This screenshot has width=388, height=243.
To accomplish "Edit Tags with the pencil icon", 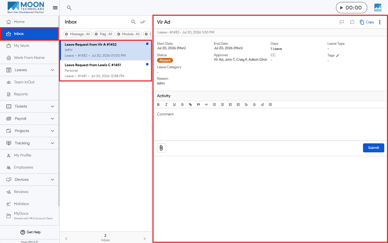I will point(338,55).
